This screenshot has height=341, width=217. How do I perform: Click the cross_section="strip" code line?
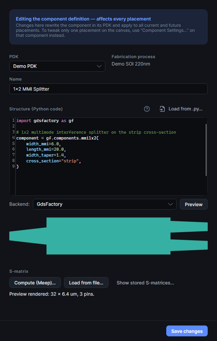54,161
